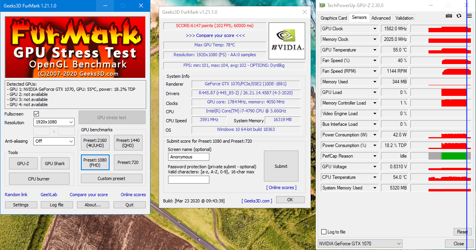This screenshot has width=476, height=250.
Task: Expand the CPU Temperature sensor dropdown
Action: coord(375,177)
